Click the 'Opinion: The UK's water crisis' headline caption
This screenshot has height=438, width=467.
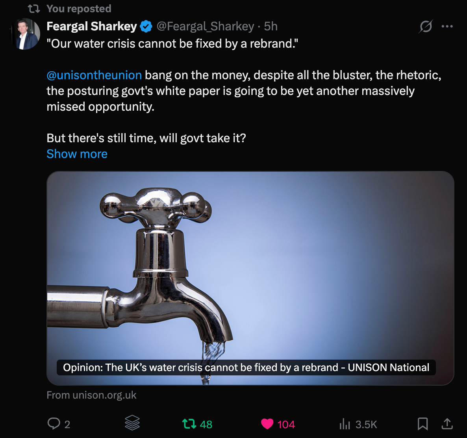(x=246, y=367)
